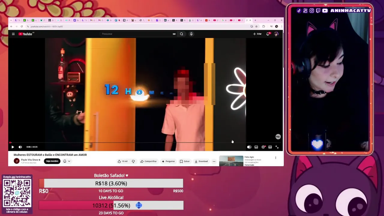384x216 pixels.
Task: Toggle subtitles/captions in the player
Action: tap(256, 147)
